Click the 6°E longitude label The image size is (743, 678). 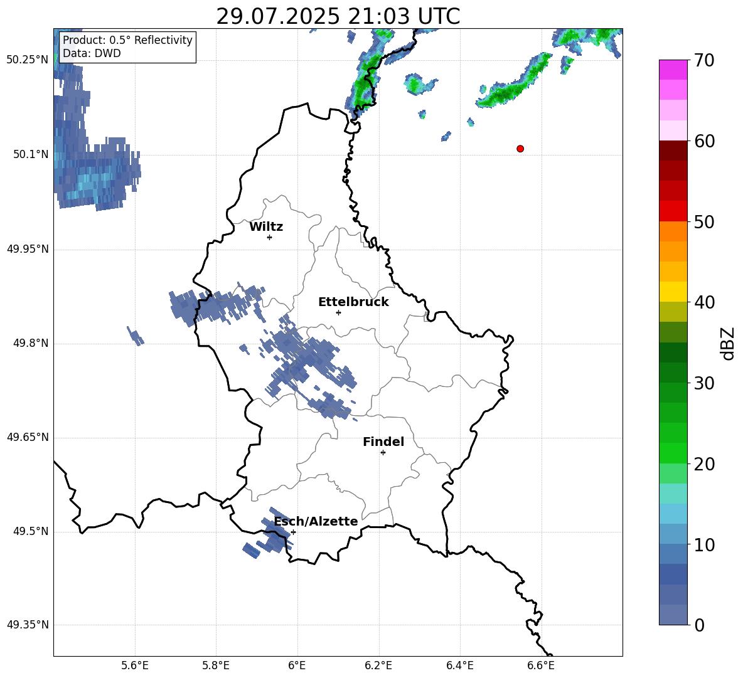[x=297, y=665]
